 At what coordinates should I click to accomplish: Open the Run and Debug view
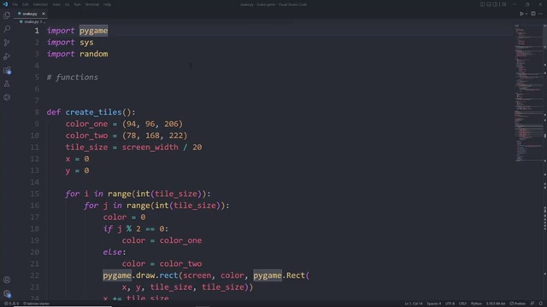pyautogui.click(x=7, y=56)
